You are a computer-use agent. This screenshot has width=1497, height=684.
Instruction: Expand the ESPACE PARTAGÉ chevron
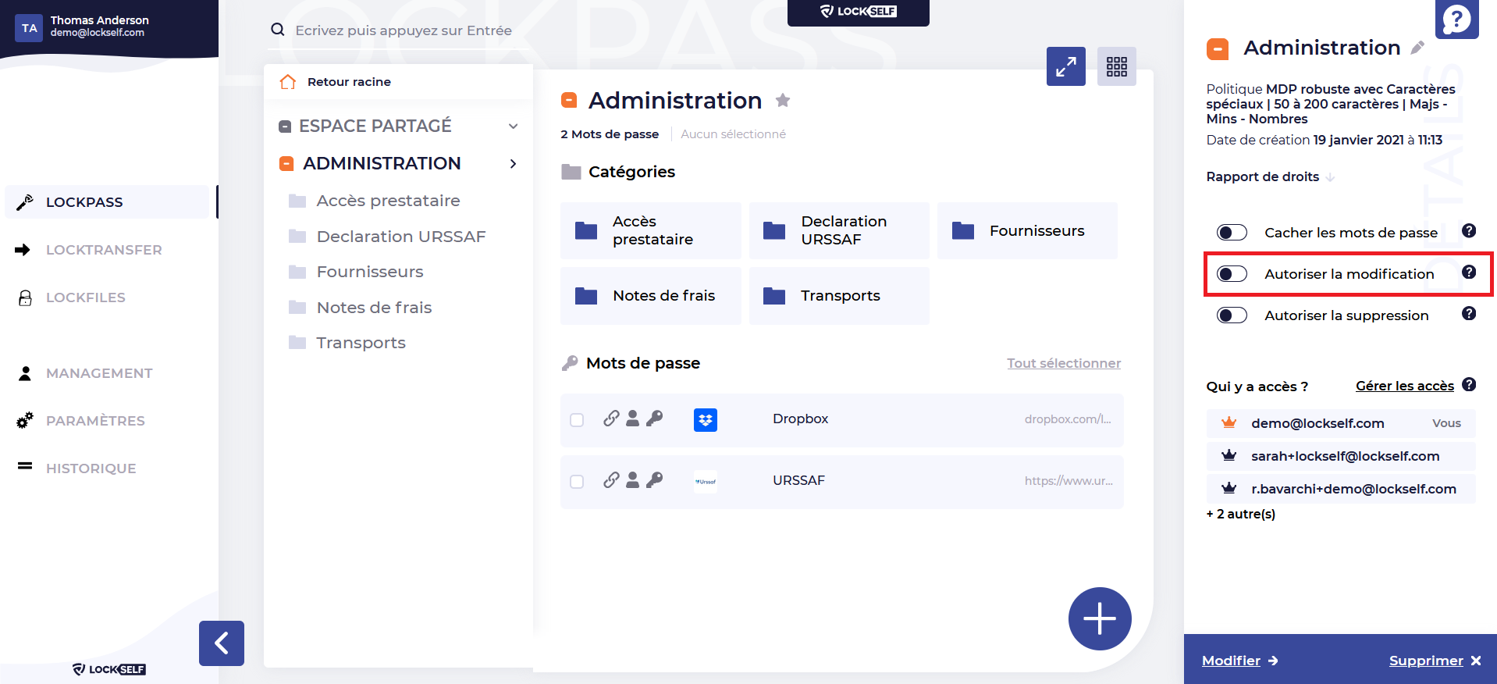tap(513, 126)
